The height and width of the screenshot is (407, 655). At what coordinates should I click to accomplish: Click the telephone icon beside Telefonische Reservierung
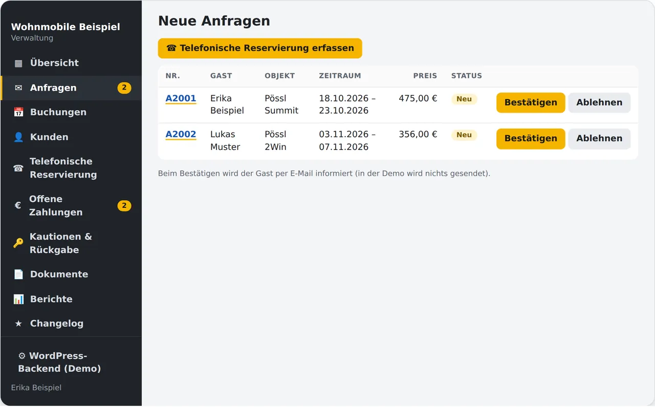coord(18,168)
